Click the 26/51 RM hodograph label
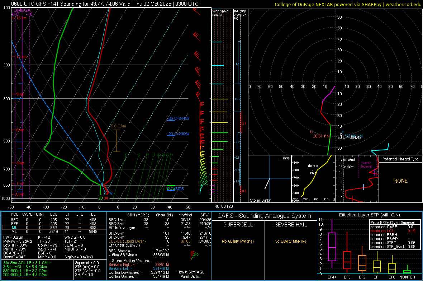 tap(321, 136)
